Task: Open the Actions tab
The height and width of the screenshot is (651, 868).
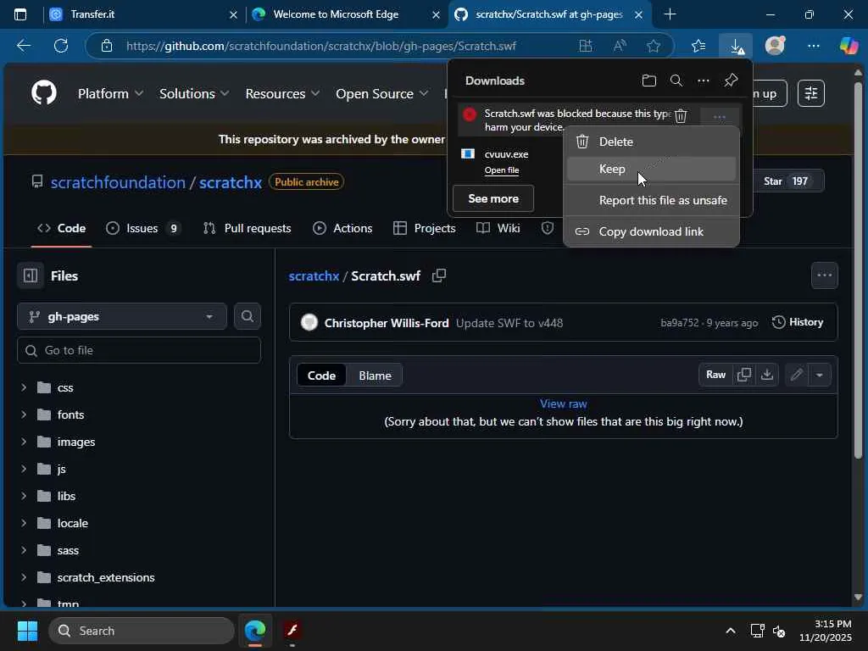Action: pos(342,228)
